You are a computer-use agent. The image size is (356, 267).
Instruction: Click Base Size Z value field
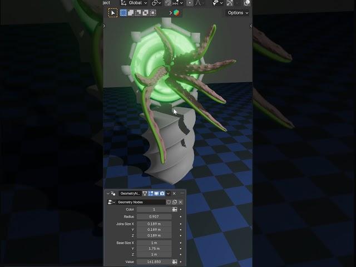pos(154,255)
